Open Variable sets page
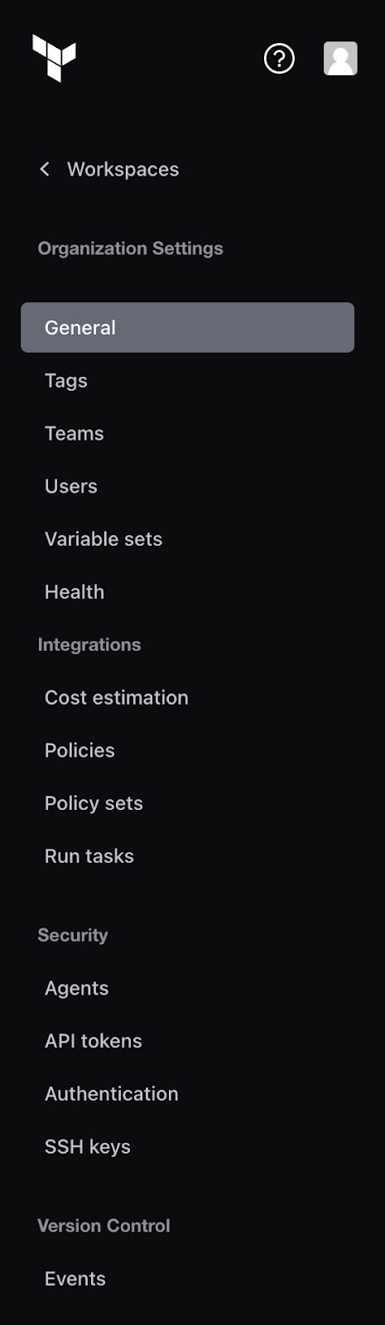385x1325 pixels. pos(103,539)
